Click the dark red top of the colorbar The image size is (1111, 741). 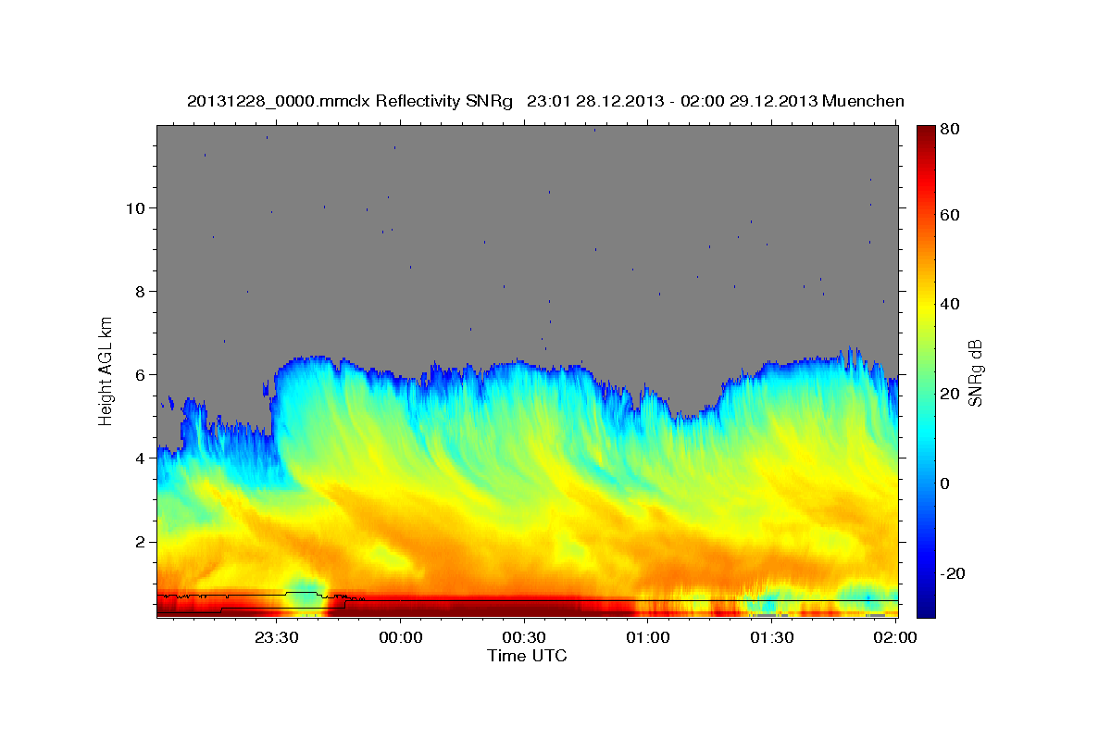(925, 134)
